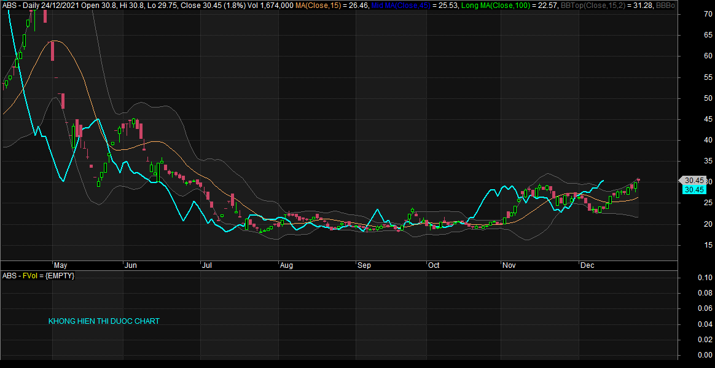Click the May marker on the time axis
Image resolution: width=715 pixels, height=368 pixels.
pos(61,266)
